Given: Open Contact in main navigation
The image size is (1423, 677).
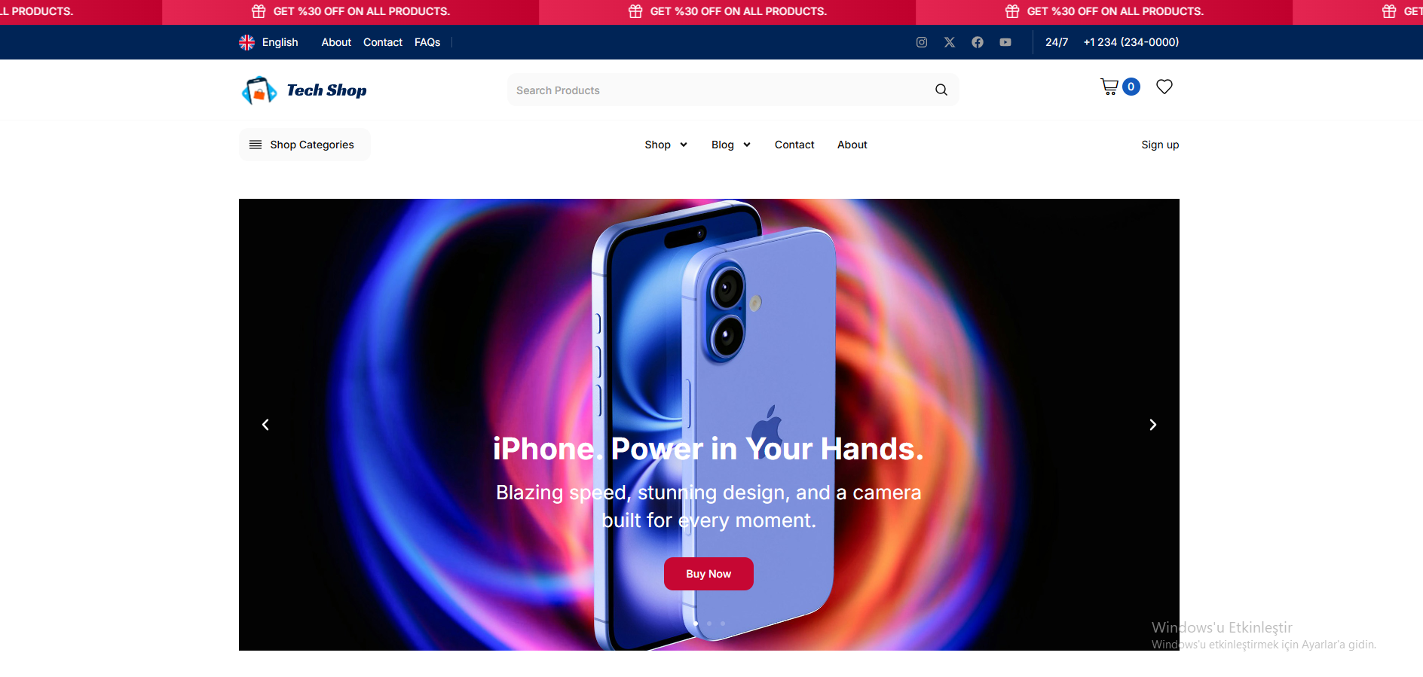Looking at the screenshot, I should pos(794,145).
